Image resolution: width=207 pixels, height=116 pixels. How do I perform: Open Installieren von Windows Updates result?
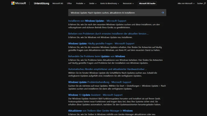point(97,21)
